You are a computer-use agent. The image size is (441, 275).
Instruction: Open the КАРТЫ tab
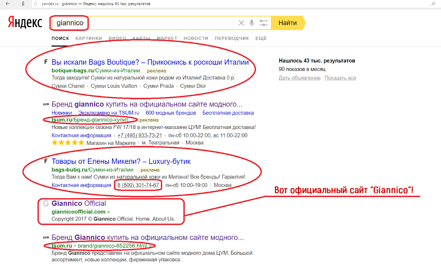pyautogui.click(x=141, y=38)
